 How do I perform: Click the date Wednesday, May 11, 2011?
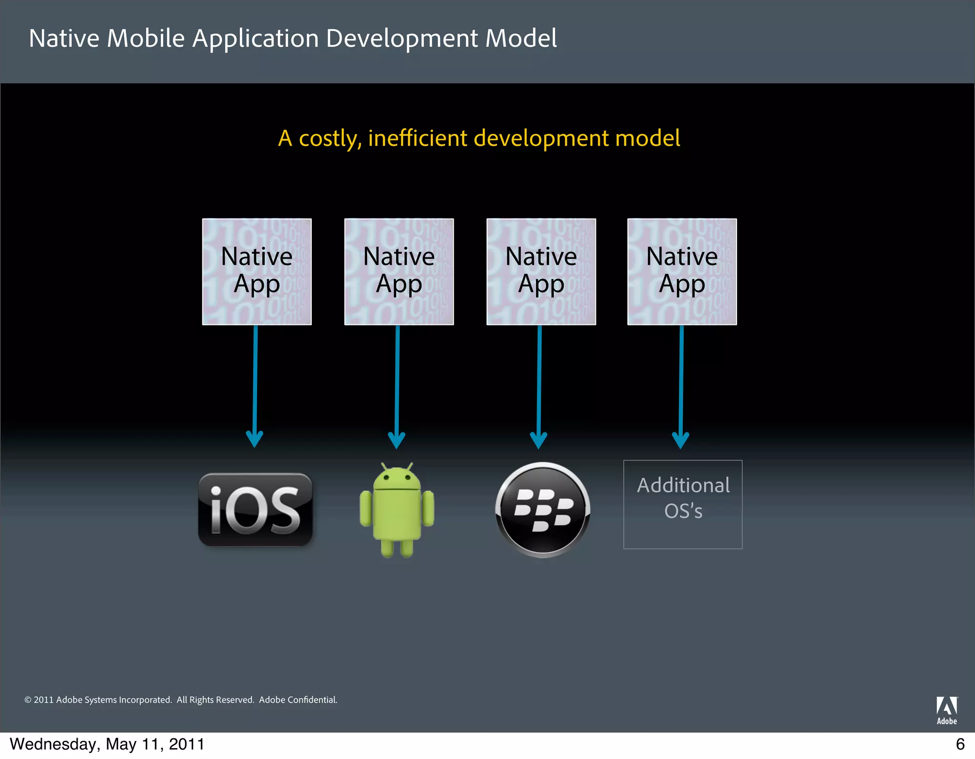[x=107, y=744]
